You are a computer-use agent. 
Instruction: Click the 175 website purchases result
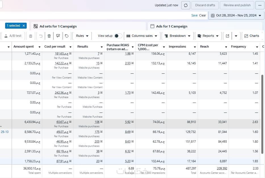click(97, 132)
